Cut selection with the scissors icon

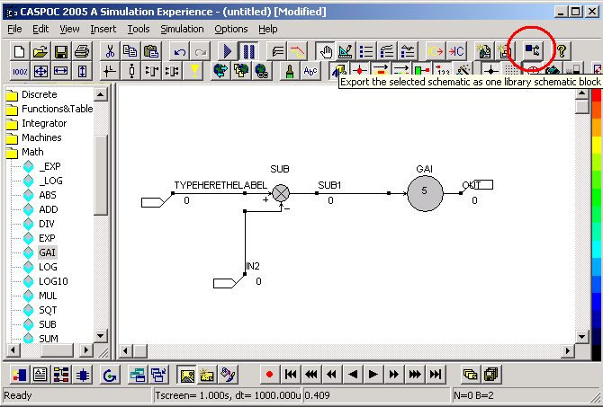110,51
